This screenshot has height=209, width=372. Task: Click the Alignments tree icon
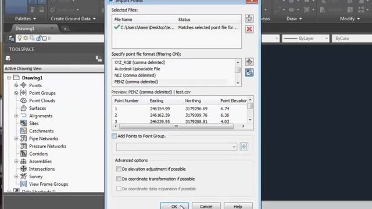pyautogui.click(x=23, y=116)
